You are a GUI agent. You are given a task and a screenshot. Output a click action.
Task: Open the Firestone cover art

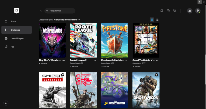(x=115, y=40)
